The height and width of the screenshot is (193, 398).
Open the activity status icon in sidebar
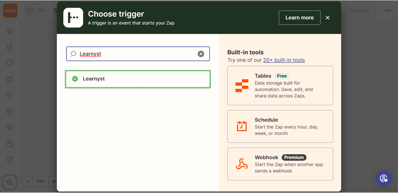click(10, 111)
